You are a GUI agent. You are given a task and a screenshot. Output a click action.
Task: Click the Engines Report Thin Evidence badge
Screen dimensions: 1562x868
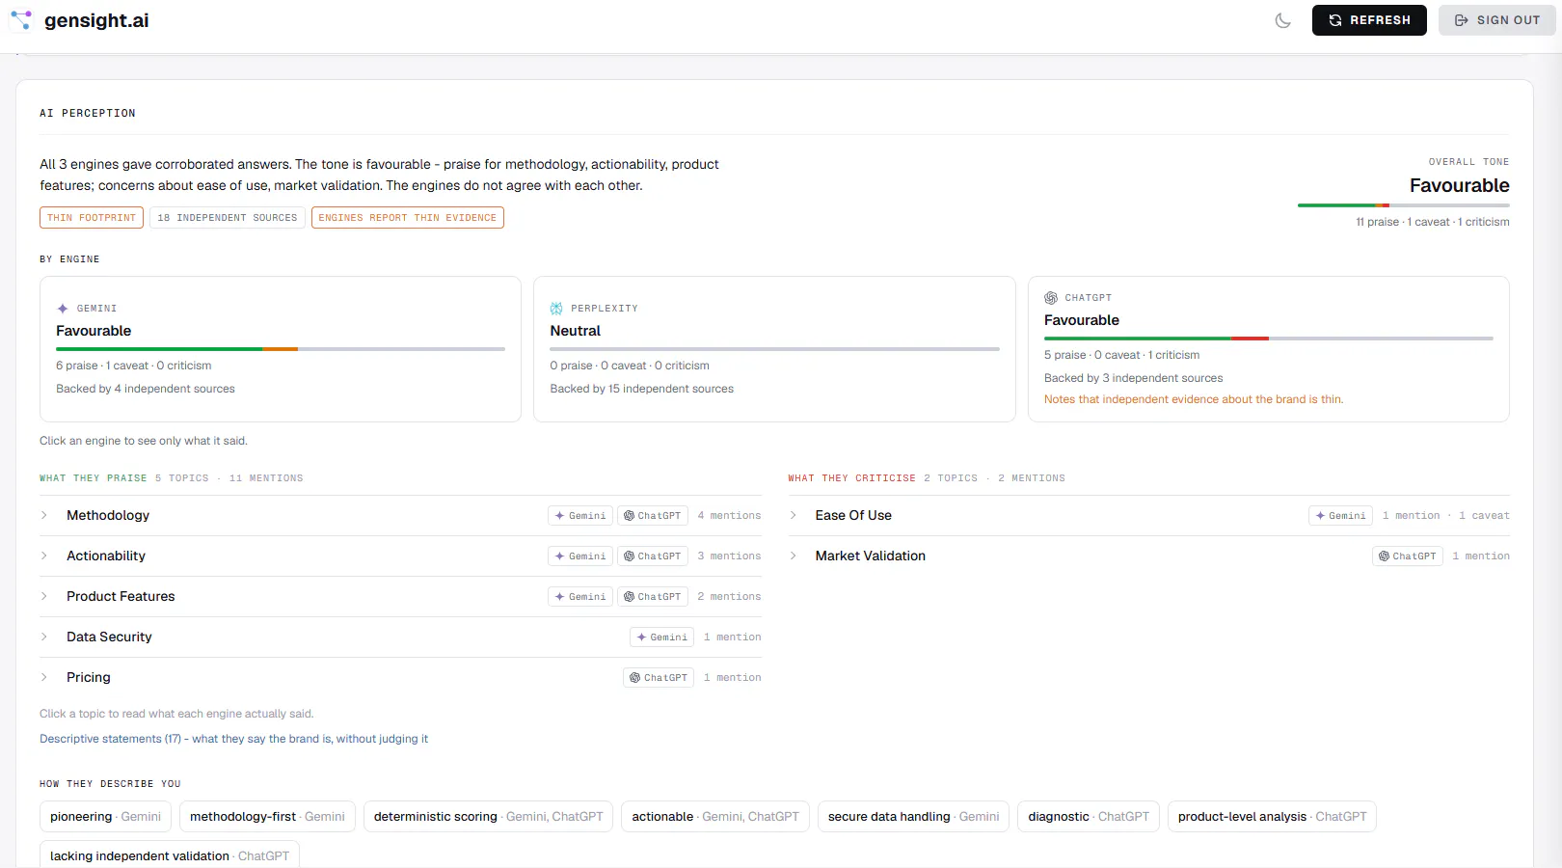408,218
